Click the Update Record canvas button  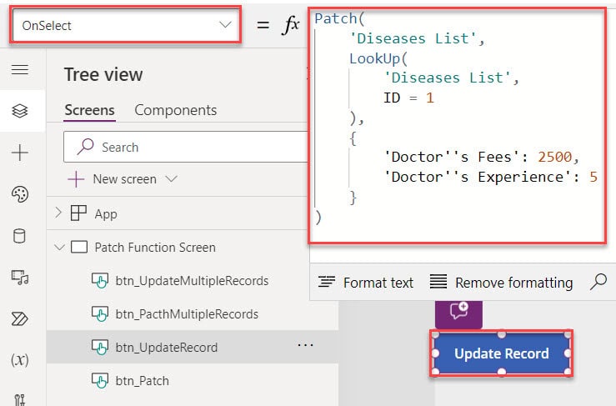tap(501, 353)
